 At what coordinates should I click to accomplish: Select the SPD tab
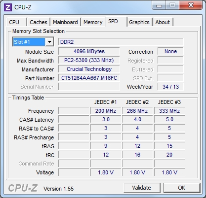click(x=116, y=21)
